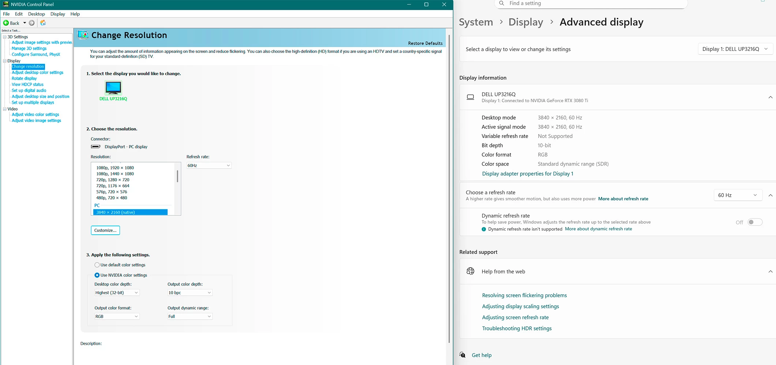
Task: Go to Display breadcrumb in Settings
Action: pos(526,22)
